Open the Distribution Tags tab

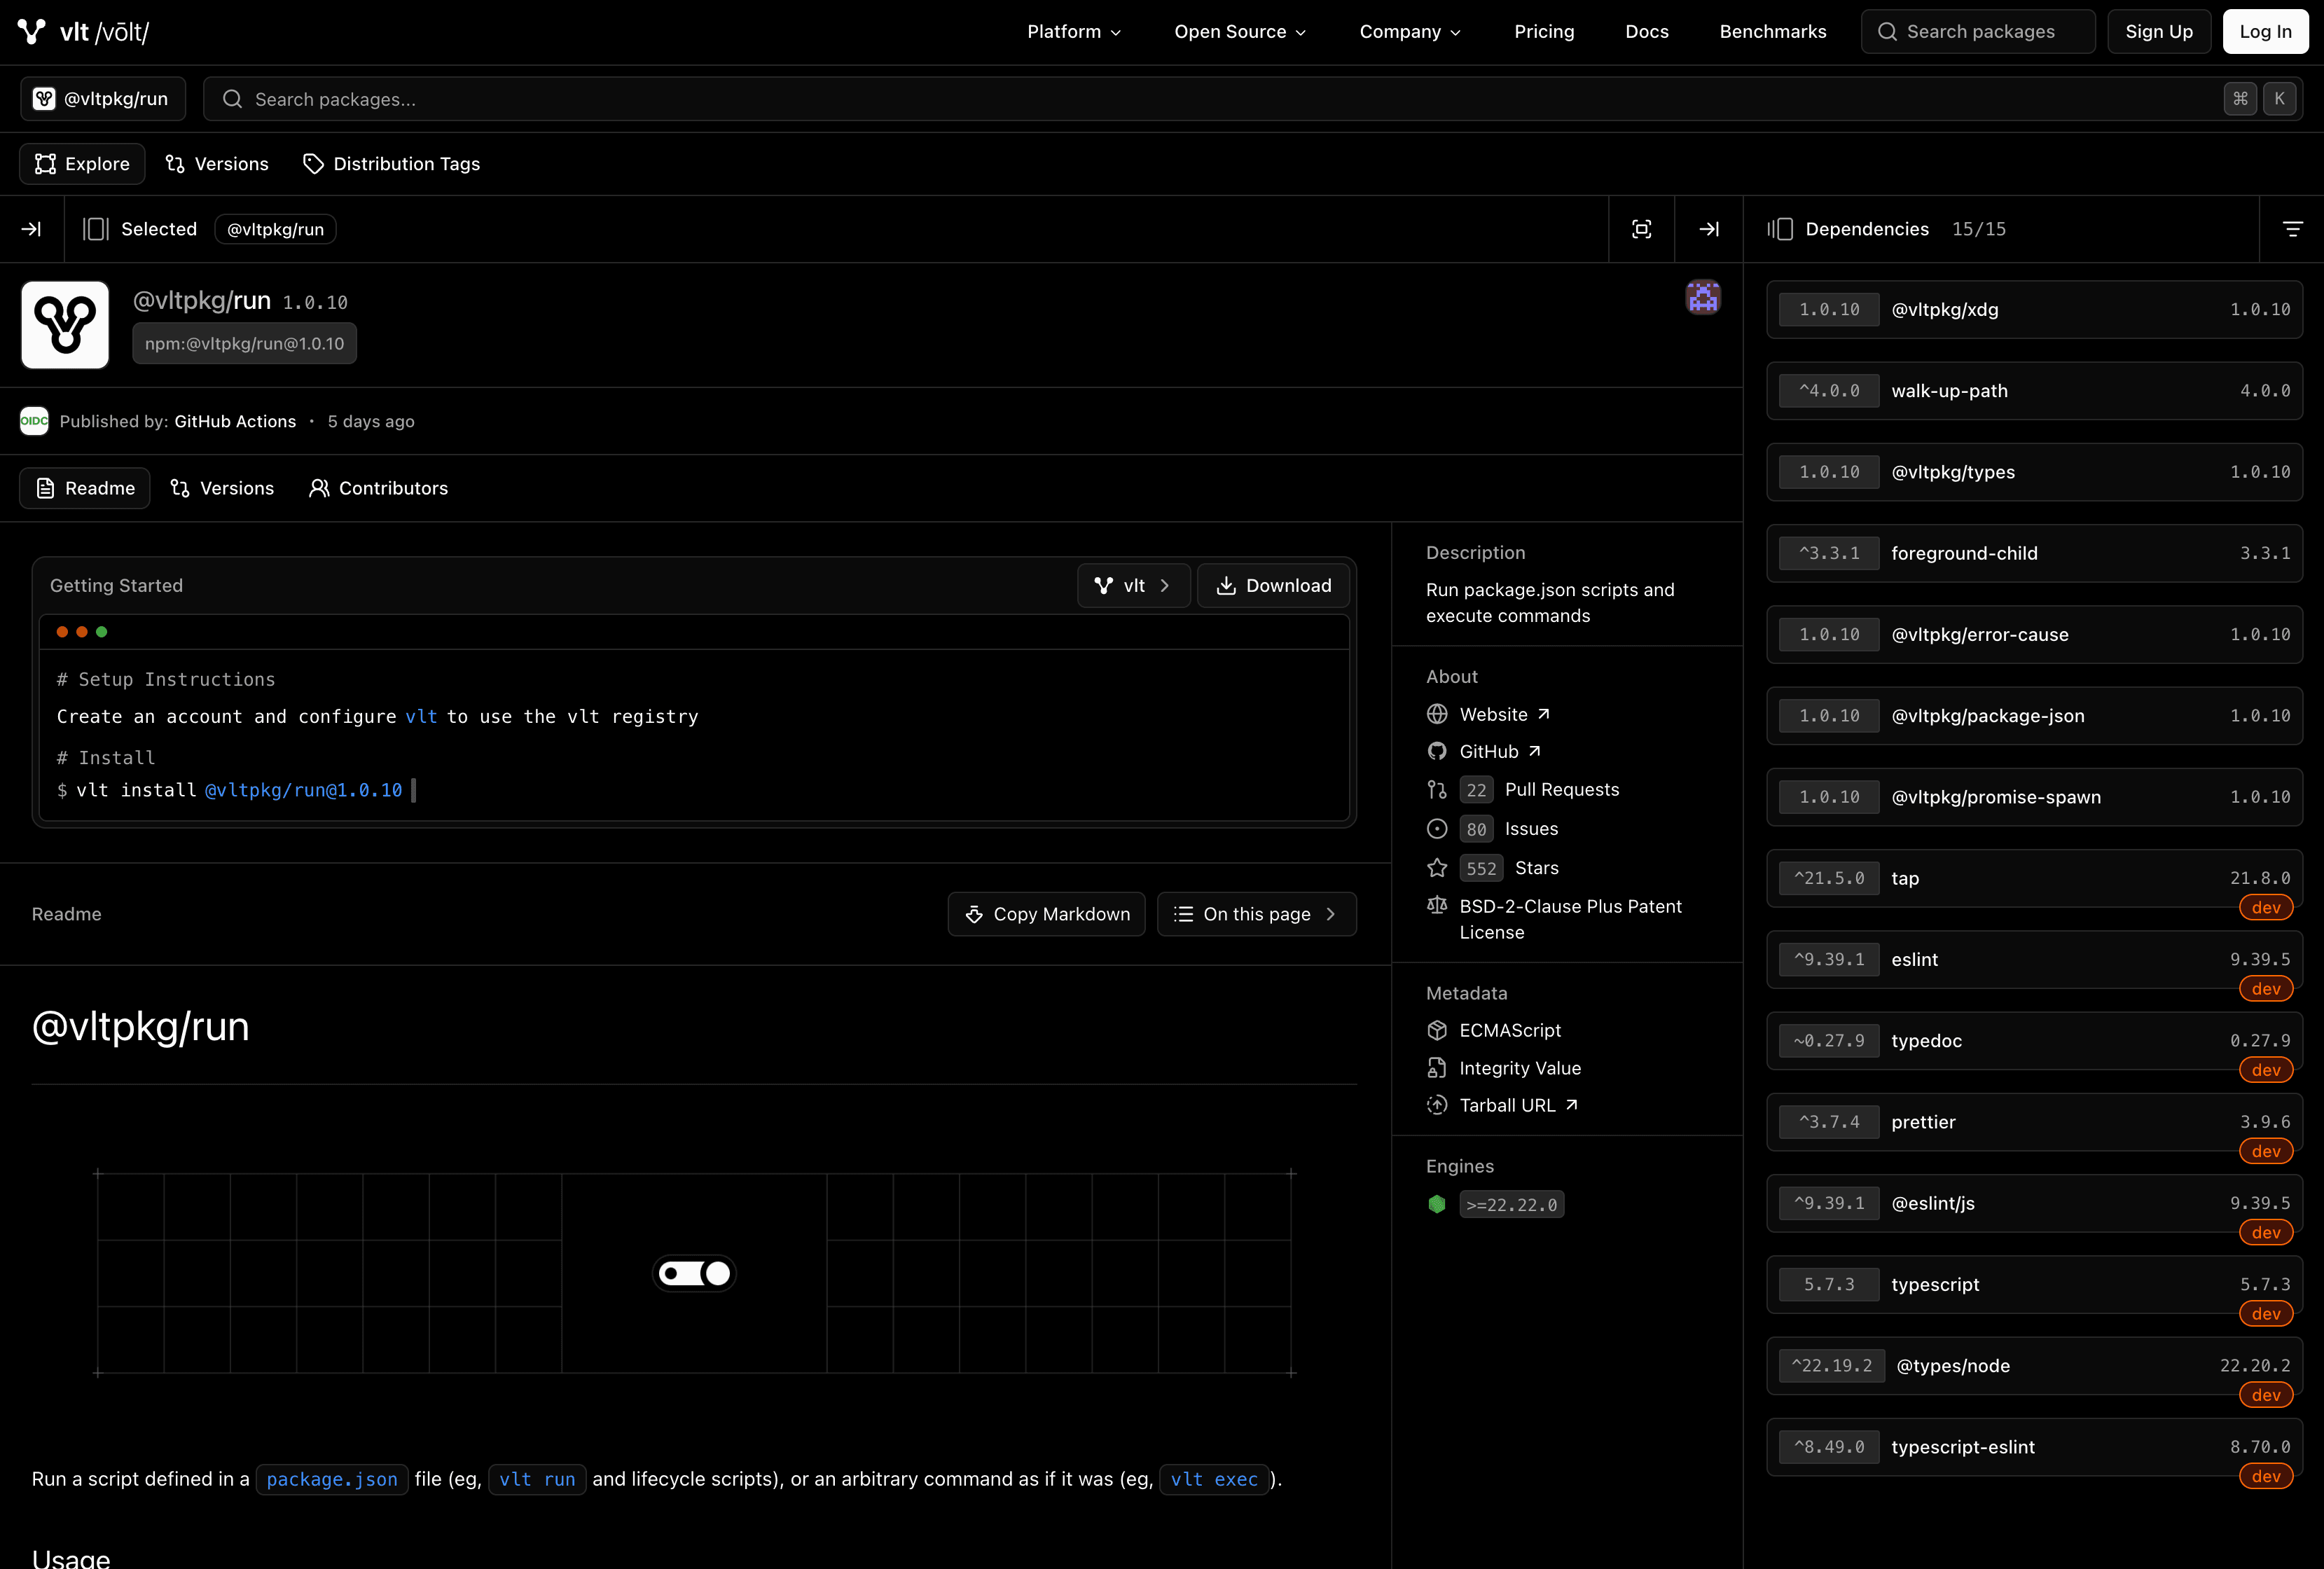tap(392, 164)
